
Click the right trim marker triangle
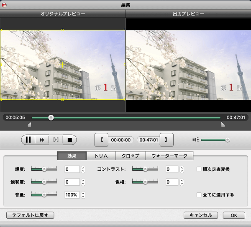(x=223, y=124)
